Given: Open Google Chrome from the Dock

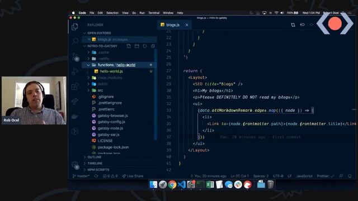Looking at the screenshot, I should (172, 184).
